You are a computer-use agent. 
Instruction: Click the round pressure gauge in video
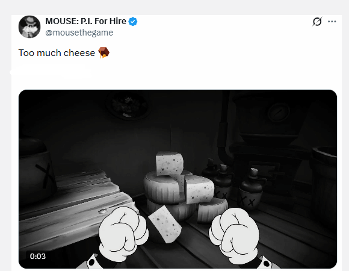pyautogui.click(x=278, y=112)
